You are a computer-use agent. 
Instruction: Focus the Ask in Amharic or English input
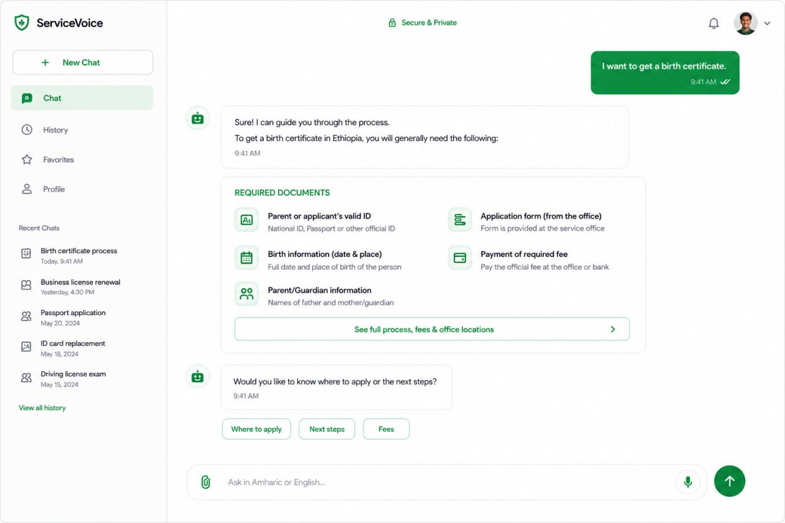pos(446,482)
